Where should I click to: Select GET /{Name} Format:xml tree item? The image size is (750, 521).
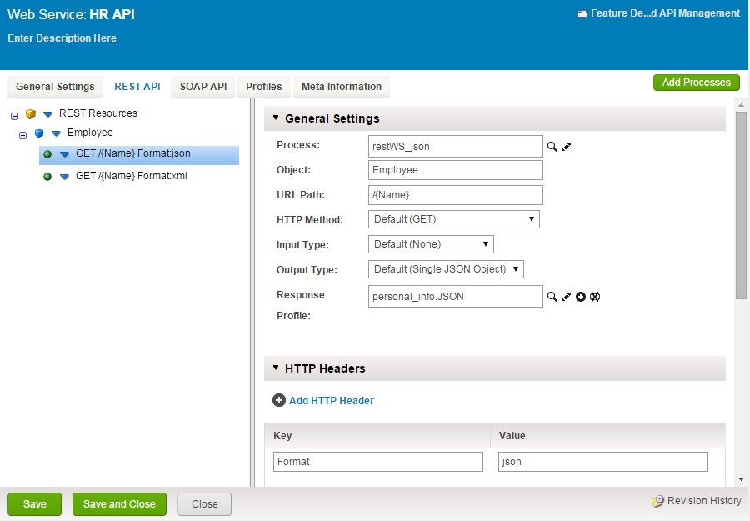132,177
